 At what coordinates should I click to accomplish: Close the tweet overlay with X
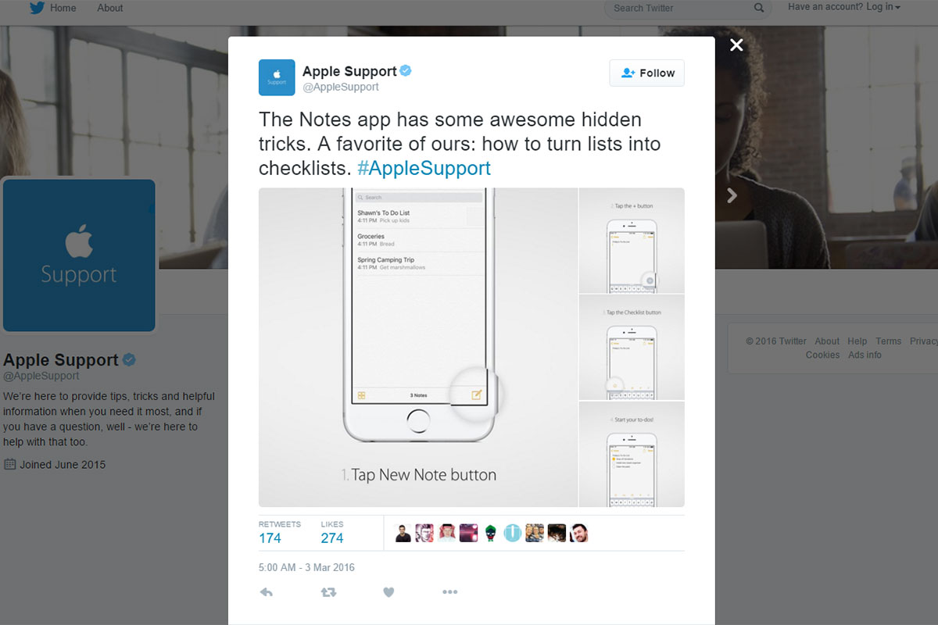click(736, 45)
